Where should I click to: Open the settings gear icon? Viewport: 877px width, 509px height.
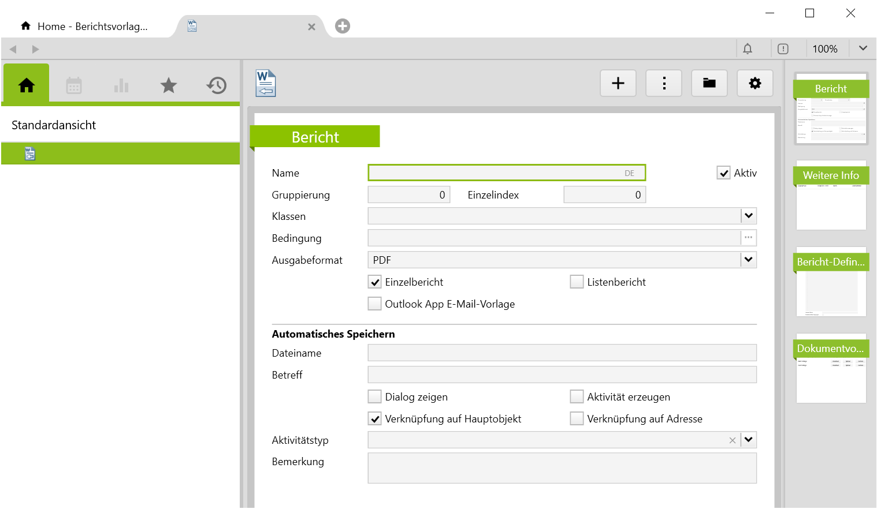coord(755,84)
